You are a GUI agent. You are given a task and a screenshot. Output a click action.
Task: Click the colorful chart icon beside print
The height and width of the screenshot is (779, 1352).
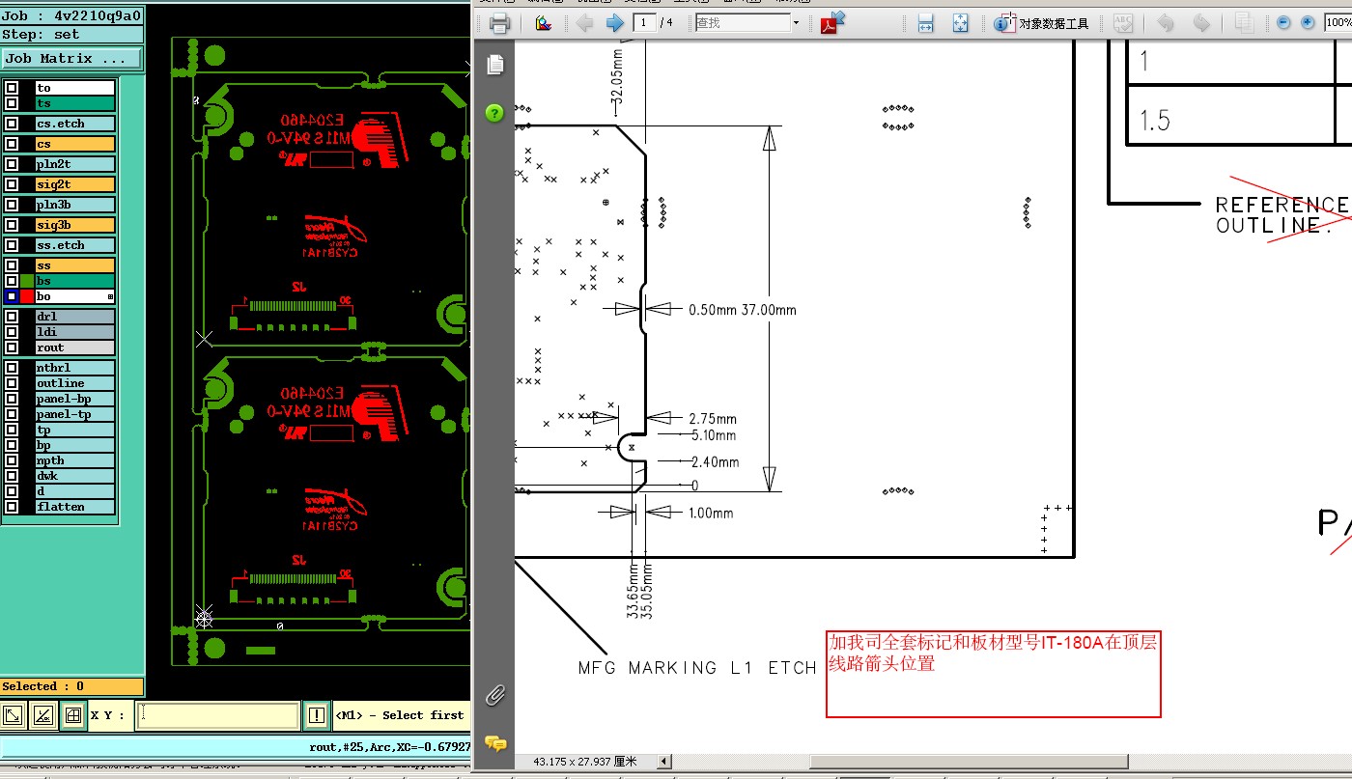click(x=544, y=23)
